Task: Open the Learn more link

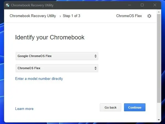Action: click(x=24, y=109)
